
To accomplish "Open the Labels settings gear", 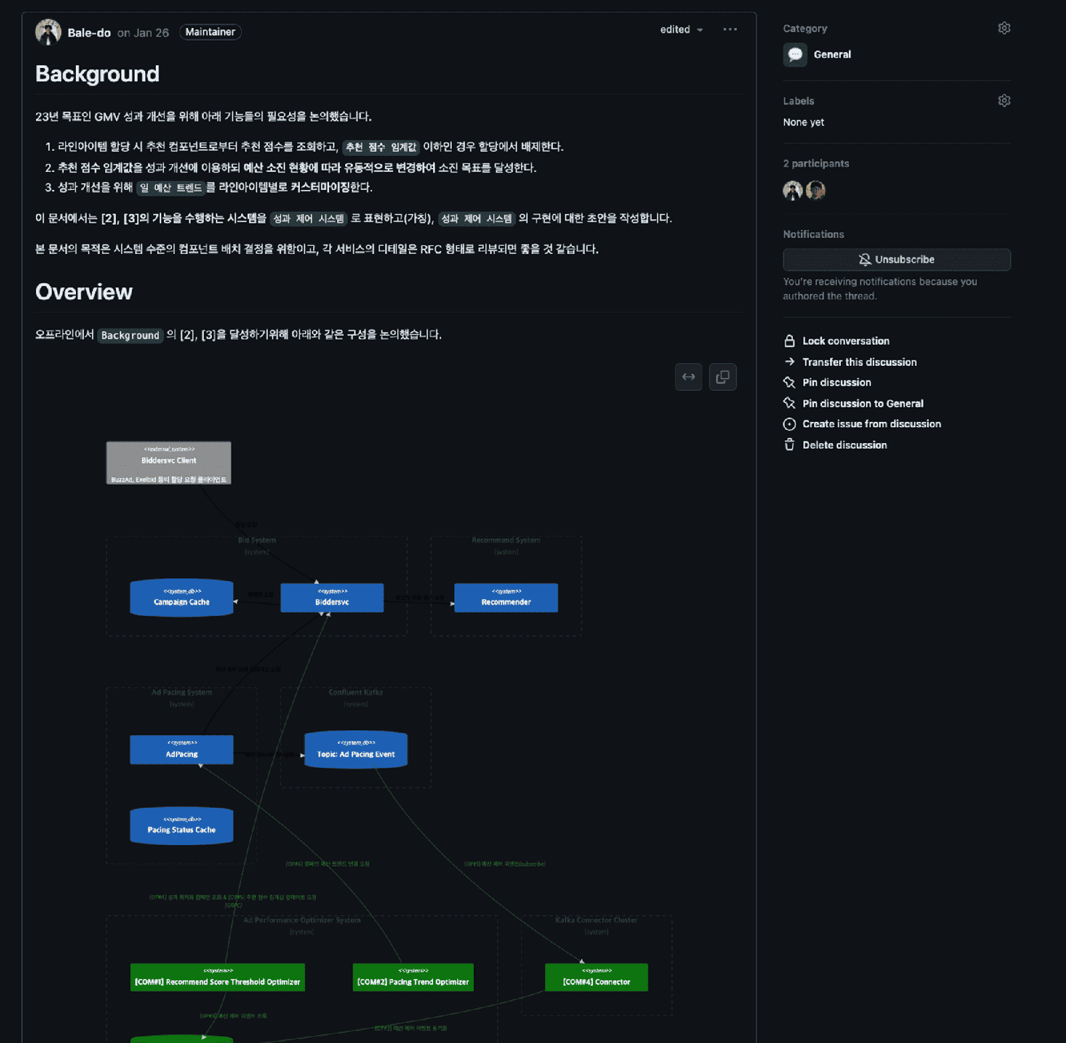I will (1004, 101).
